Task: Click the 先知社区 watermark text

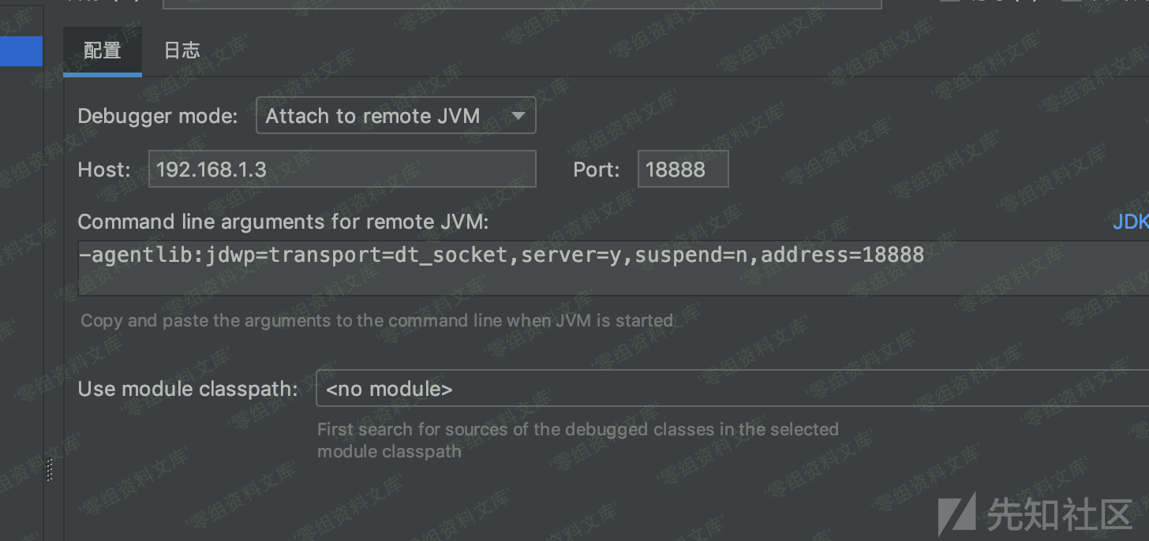Action: click(1059, 515)
